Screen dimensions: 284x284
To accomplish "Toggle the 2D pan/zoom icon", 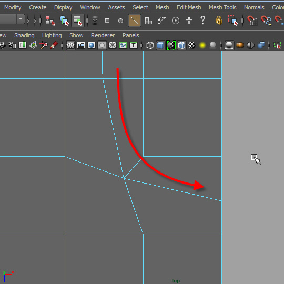I will [x=44, y=45].
